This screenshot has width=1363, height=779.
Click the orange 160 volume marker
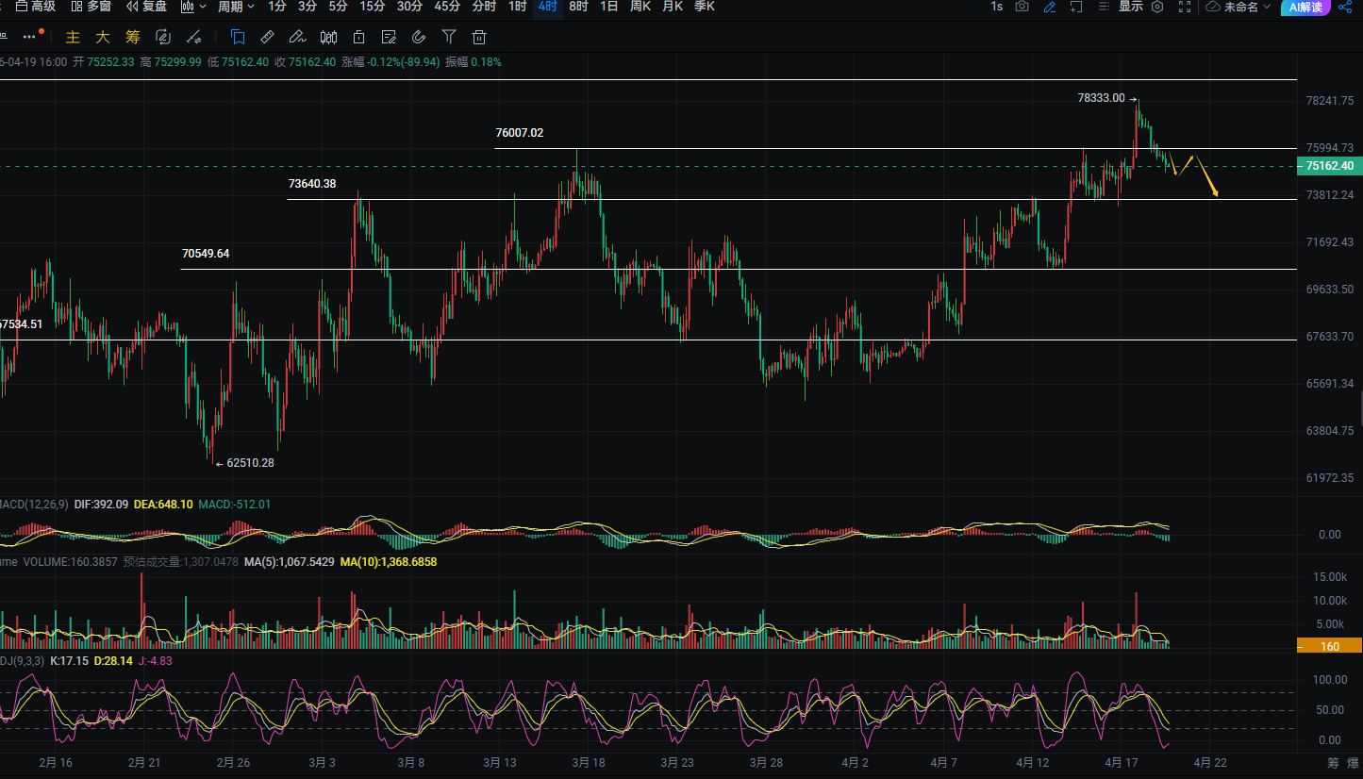coord(1329,646)
